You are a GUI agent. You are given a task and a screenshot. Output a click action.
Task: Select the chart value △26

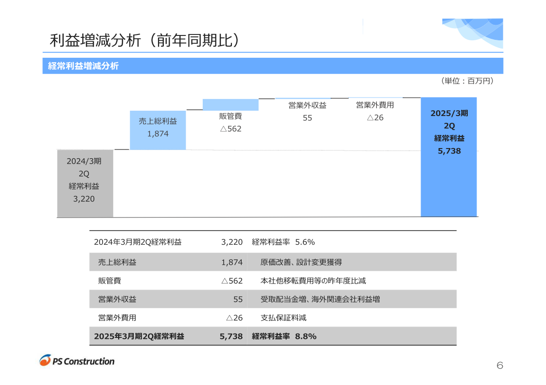click(x=375, y=117)
